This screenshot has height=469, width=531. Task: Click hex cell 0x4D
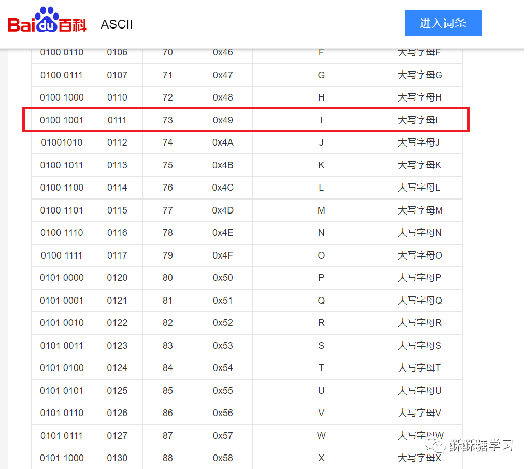[x=223, y=210]
